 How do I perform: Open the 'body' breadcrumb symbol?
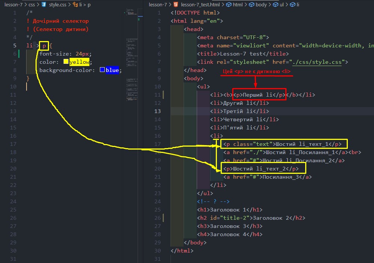261,4
